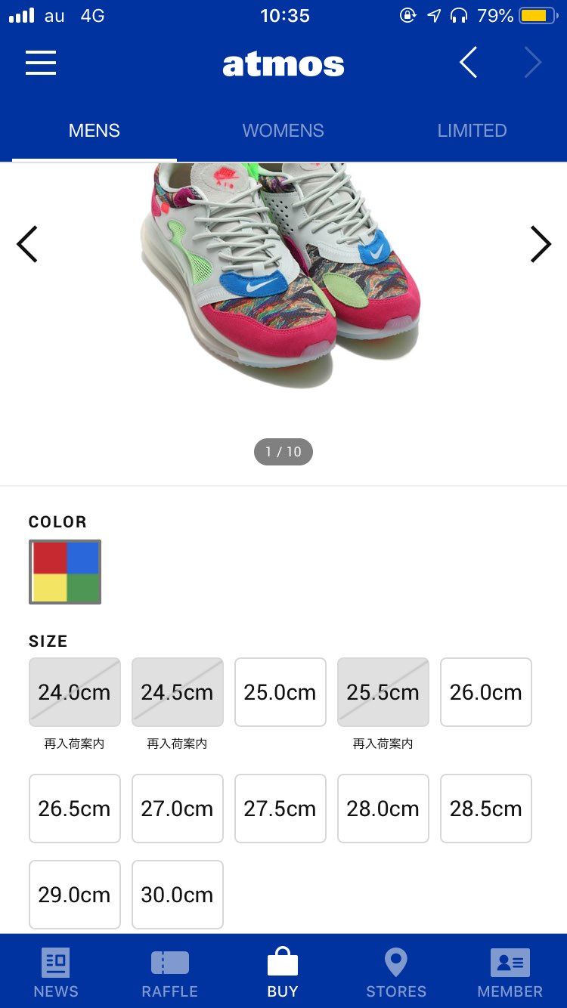Tap the BUY shopping bag icon
The height and width of the screenshot is (1008, 567).
tap(283, 963)
